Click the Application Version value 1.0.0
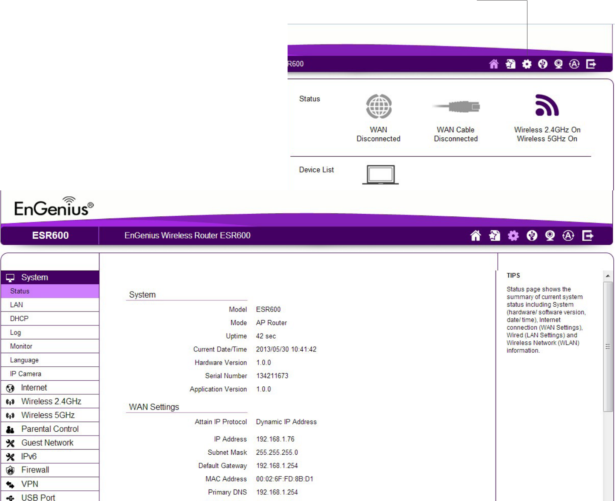615x501 pixels. (264, 389)
